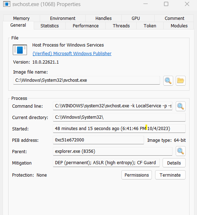Click the Started time field

tap(119, 129)
